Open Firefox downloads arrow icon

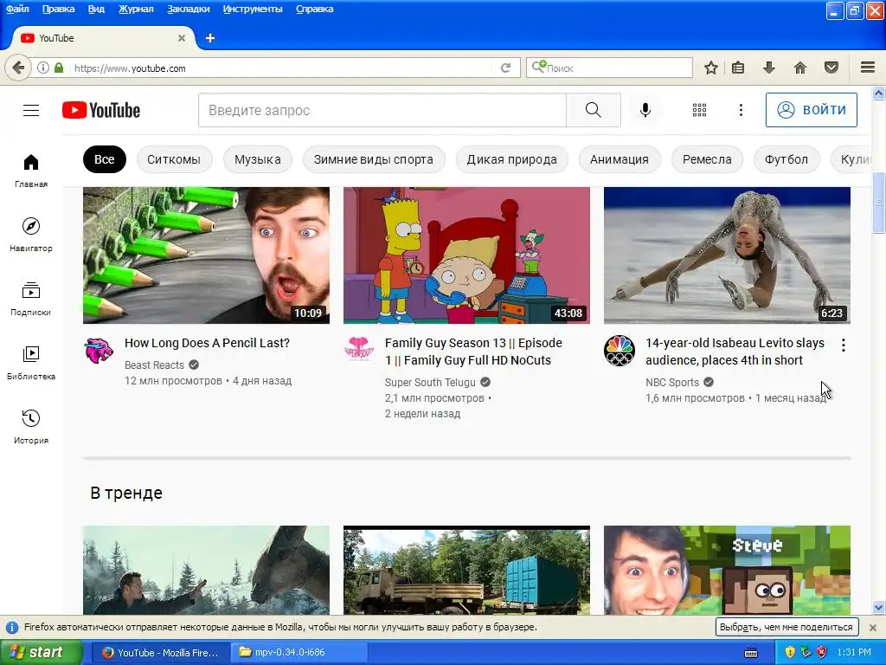click(768, 68)
